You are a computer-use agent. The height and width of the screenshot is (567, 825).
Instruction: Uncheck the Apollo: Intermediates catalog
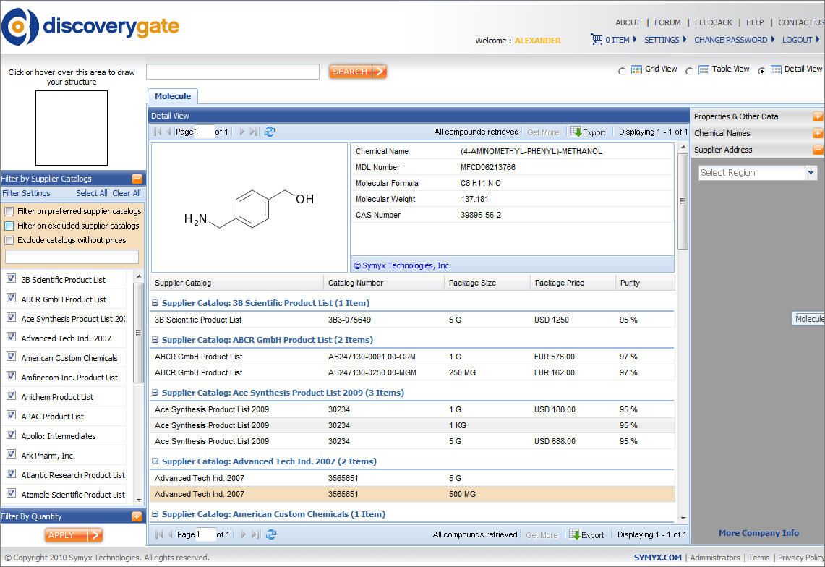(x=11, y=435)
